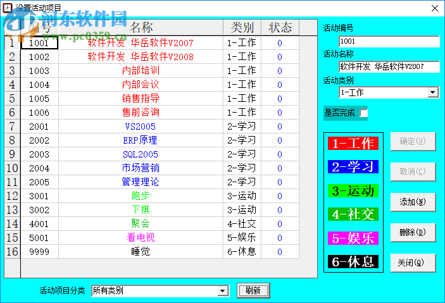Click cell 1001 in the 编号 column
445x303 pixels.
tap(39, 43)
